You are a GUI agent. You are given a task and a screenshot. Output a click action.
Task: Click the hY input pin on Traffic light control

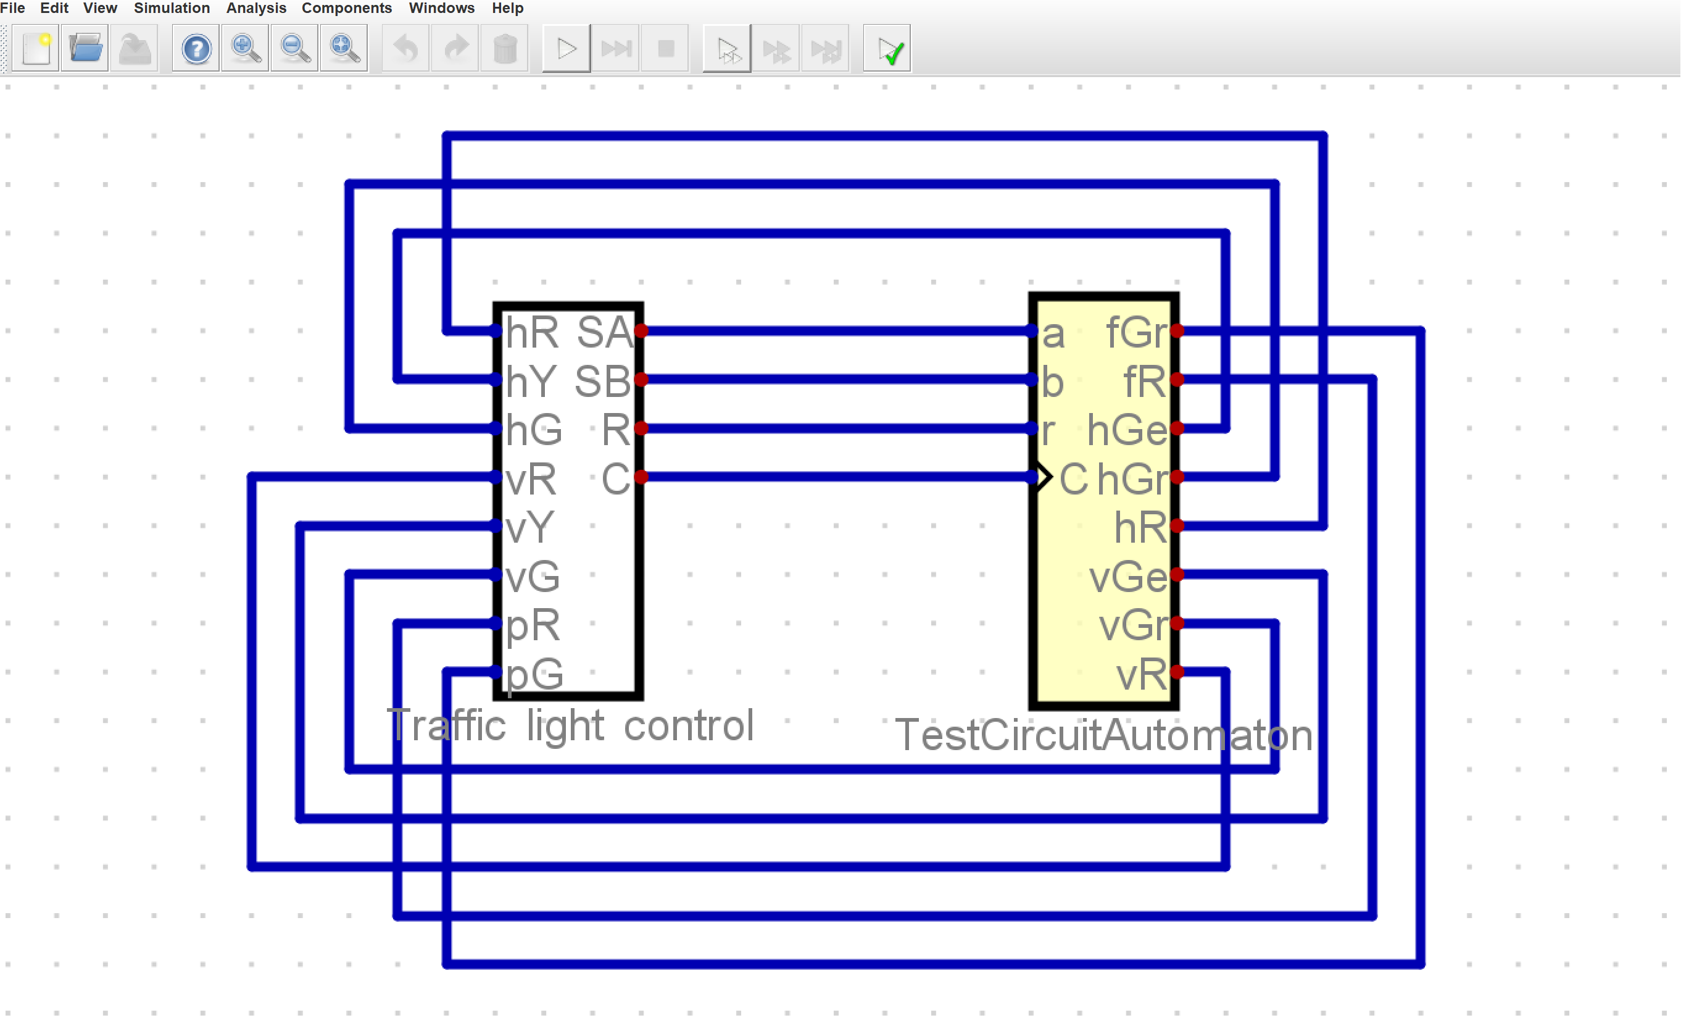tap(497, 380)
